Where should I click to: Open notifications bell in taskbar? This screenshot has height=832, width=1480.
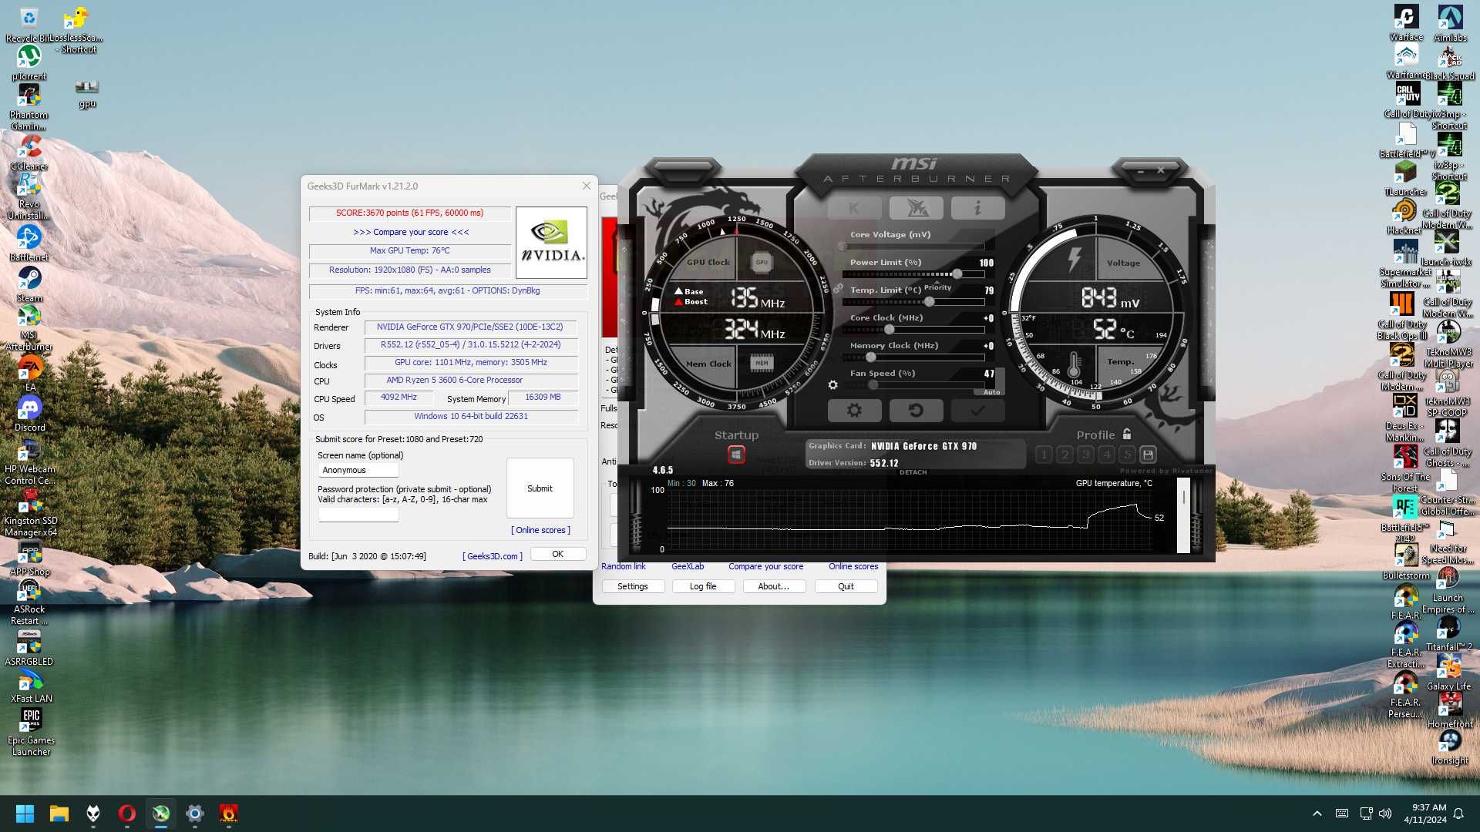point(1458,814)
